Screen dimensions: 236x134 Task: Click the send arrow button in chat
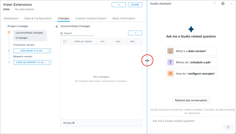tap(228, 127)
